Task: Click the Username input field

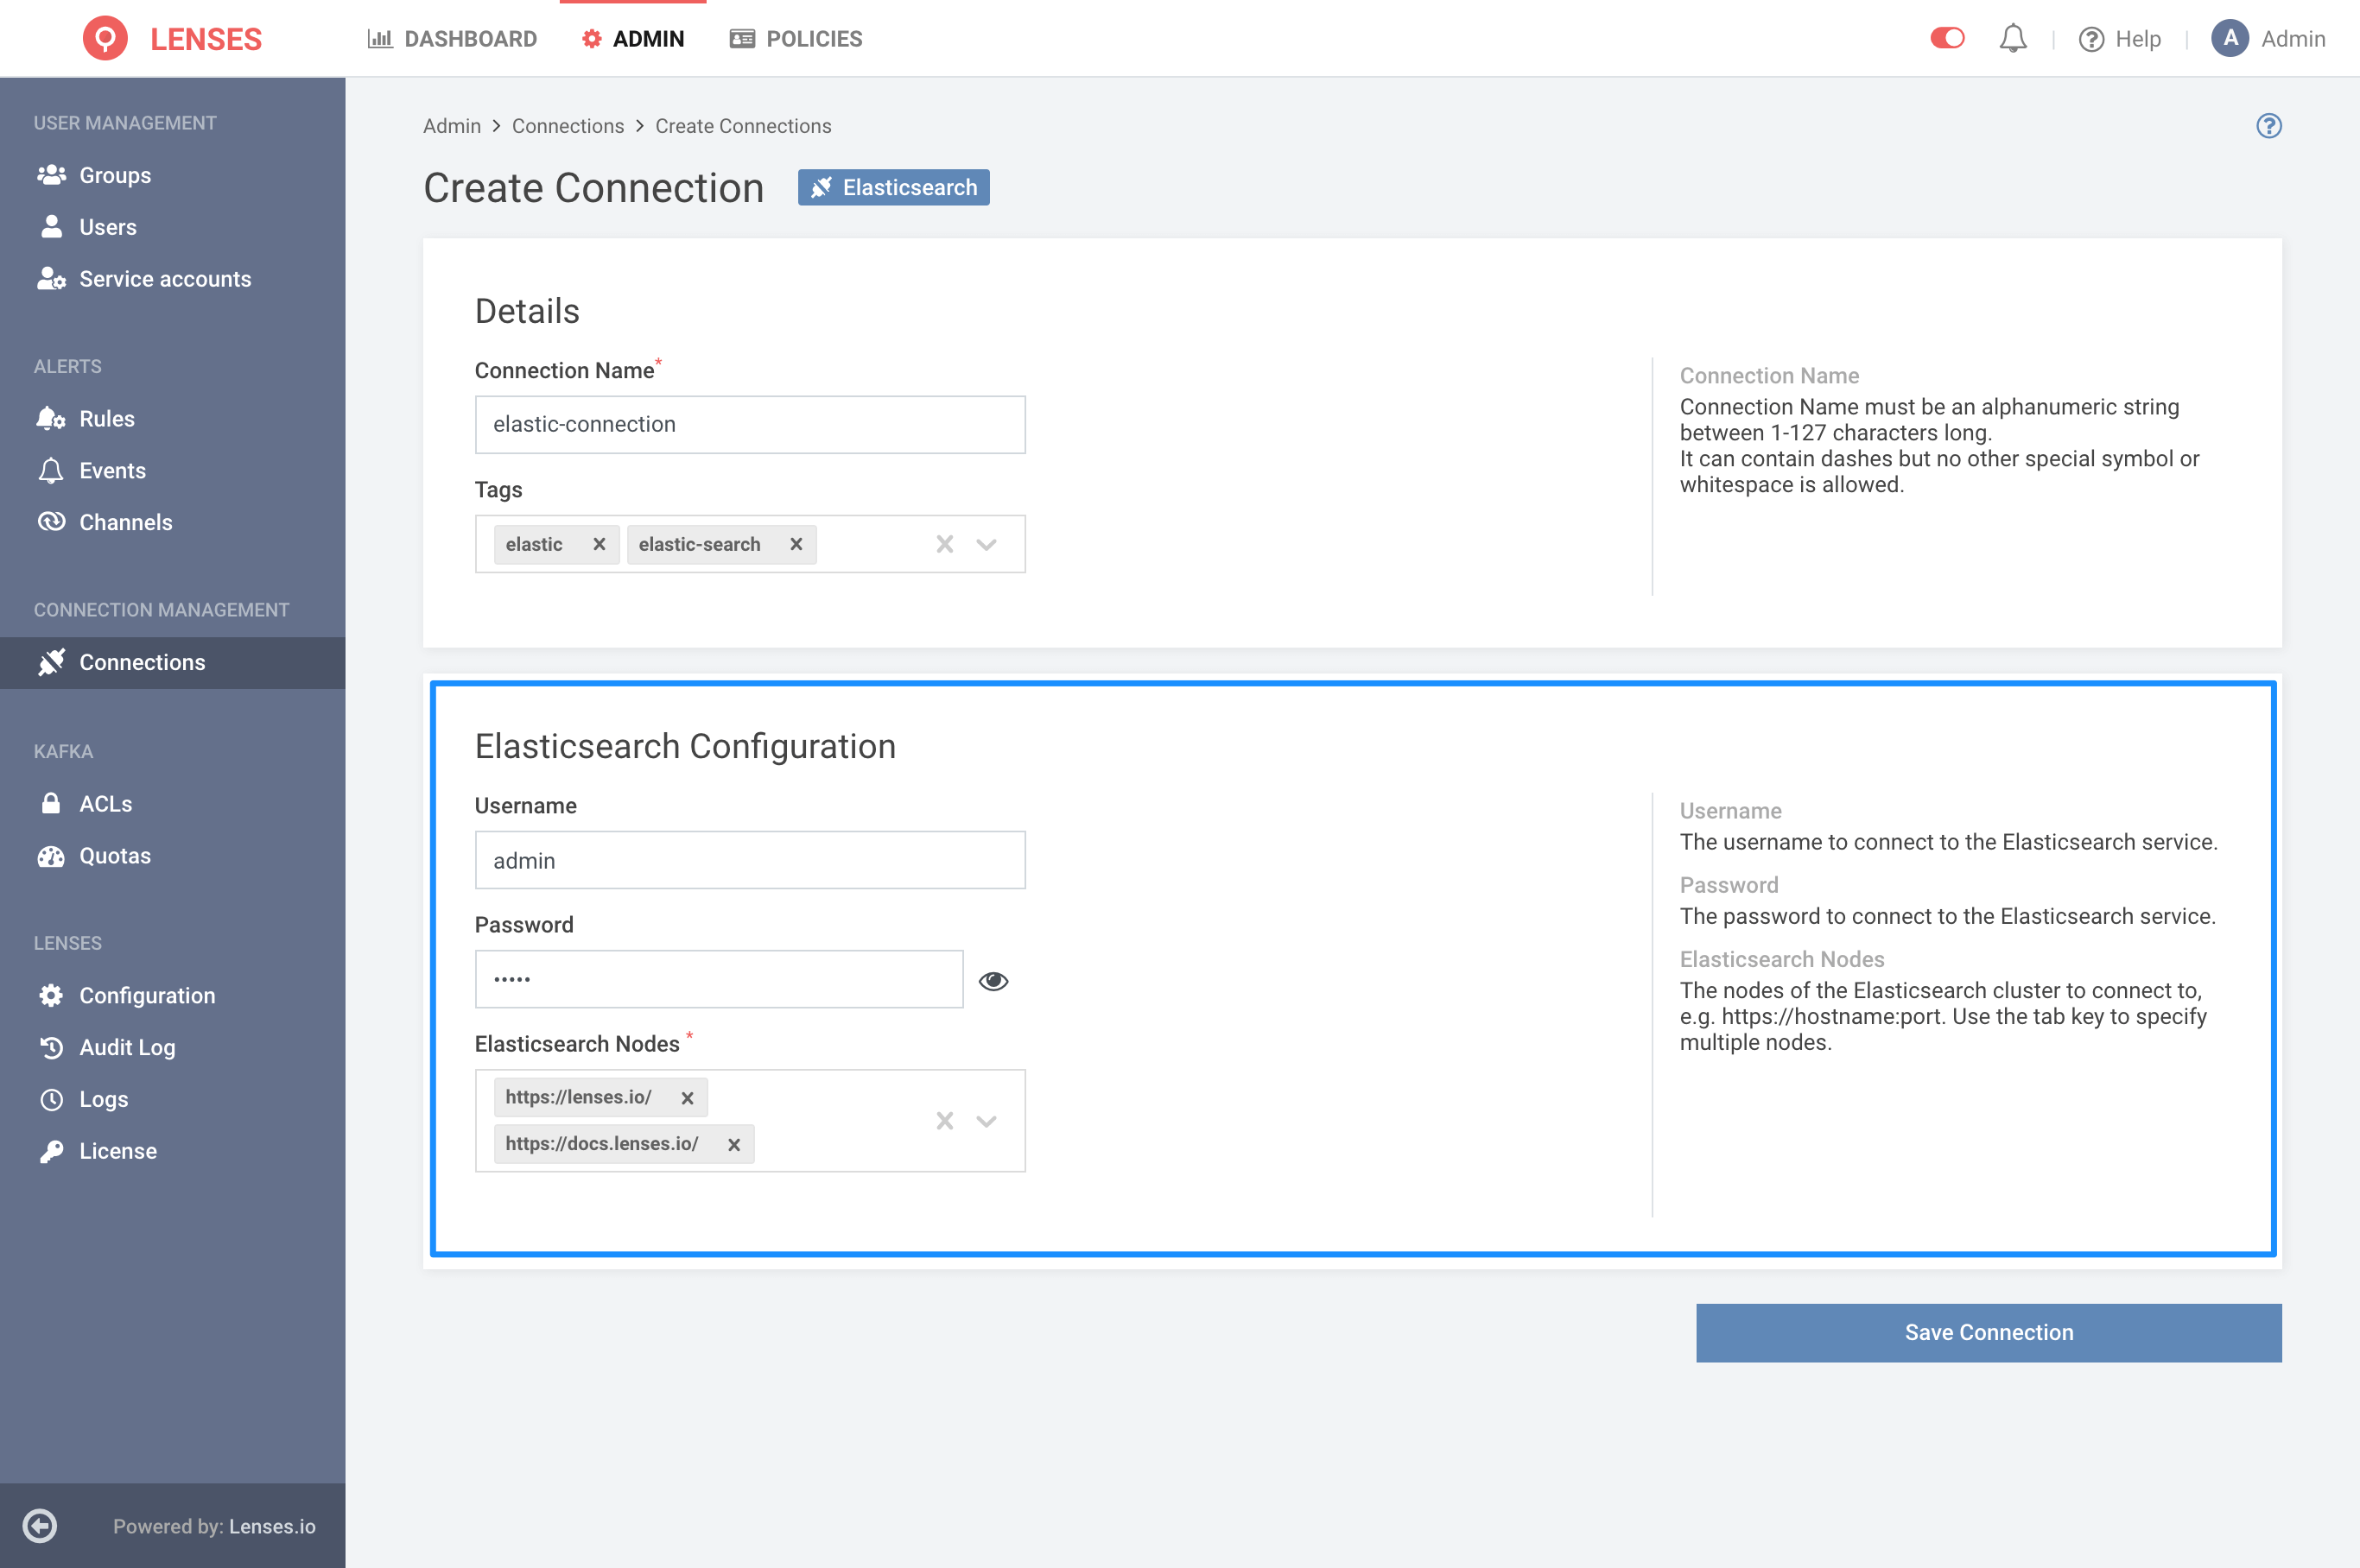Action: [x=751, y=860]
